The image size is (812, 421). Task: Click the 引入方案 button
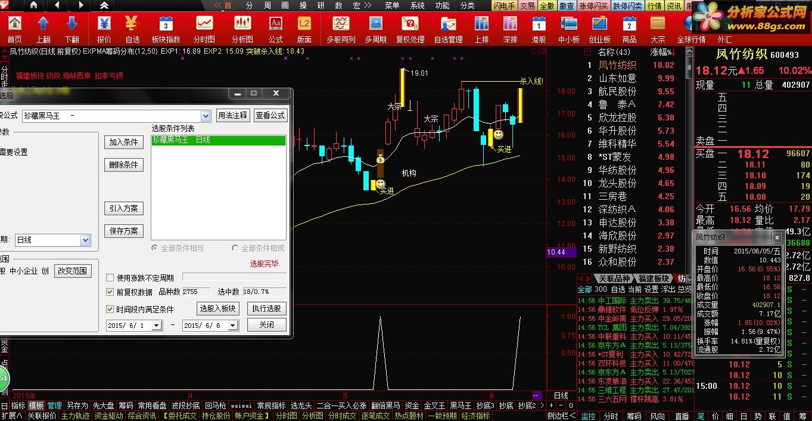[x=124, y=208]
